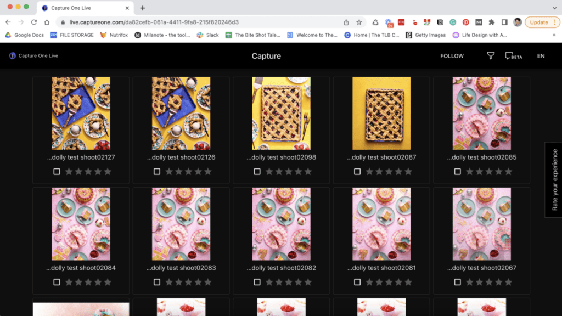Open the shoot02098 thumbnail
The image size is (562, 316).
[282, 113]
